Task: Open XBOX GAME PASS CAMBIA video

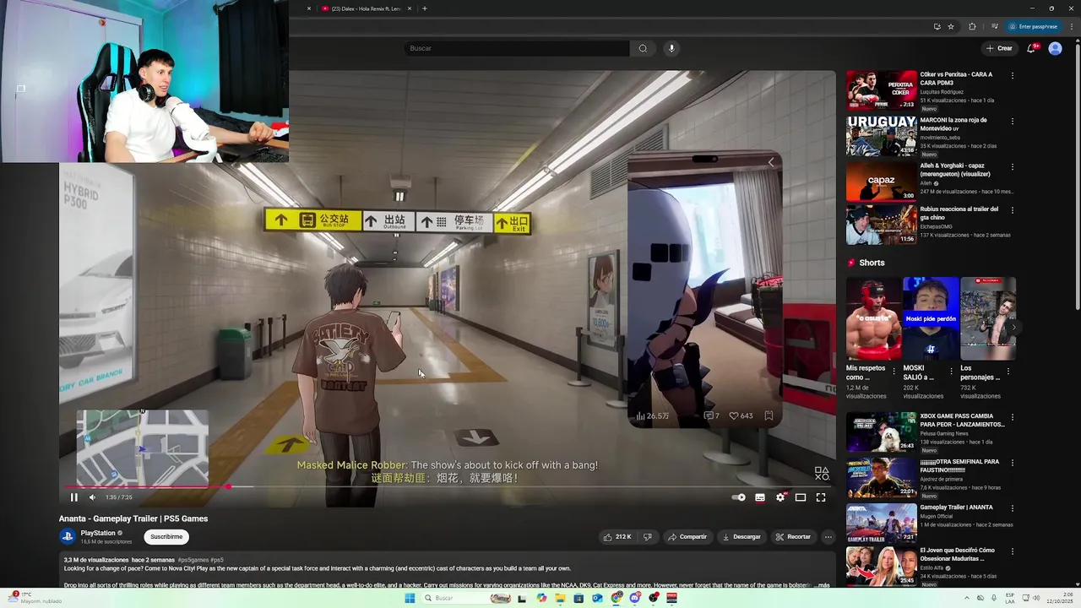Action: coord(881,432)
